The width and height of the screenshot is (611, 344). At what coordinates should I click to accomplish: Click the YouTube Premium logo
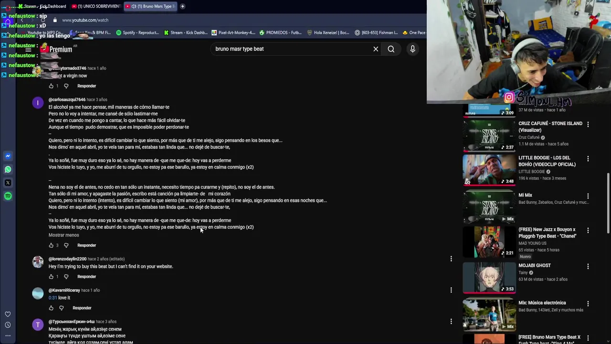57,49
